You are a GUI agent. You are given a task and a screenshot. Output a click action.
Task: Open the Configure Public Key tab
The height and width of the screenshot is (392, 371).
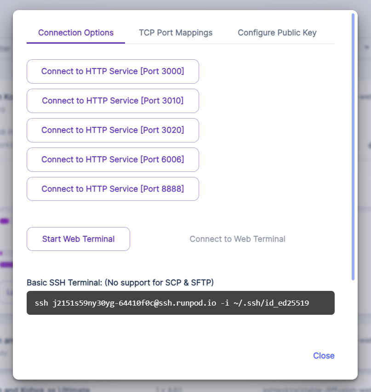click(277, 33)
